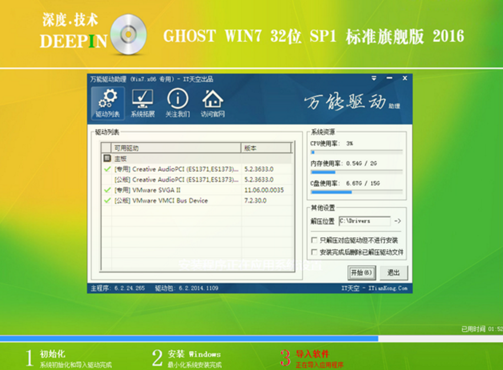Open the 驱动列表 driver list tool
The image size is (503, 370).
pos(107,104)
